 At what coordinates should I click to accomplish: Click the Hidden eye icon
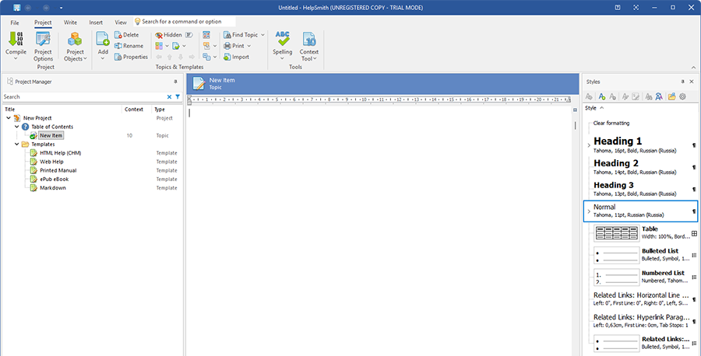click(x=159, y=35)
